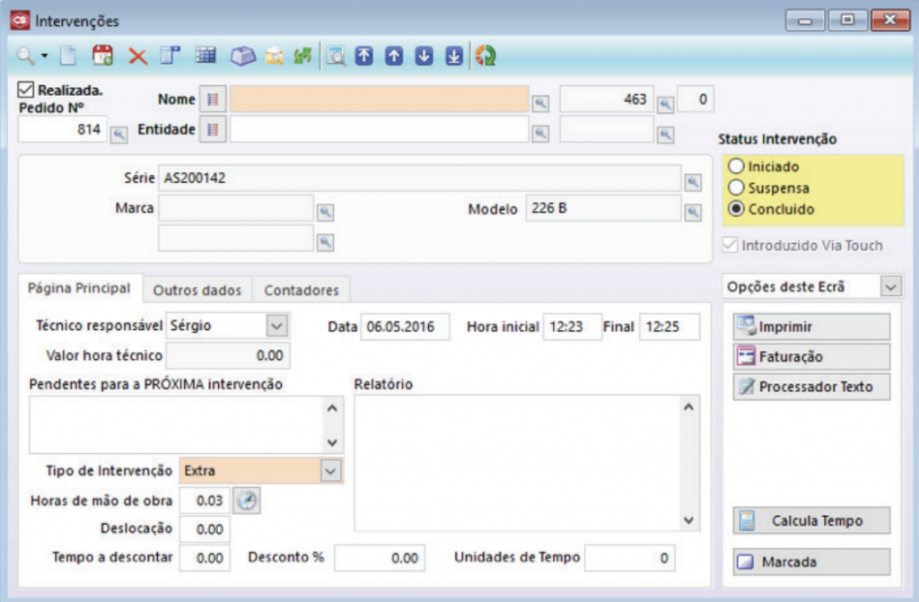Go to the previous record arrow
The height and width of the screenshot is (602, 919).
point(394,56)
